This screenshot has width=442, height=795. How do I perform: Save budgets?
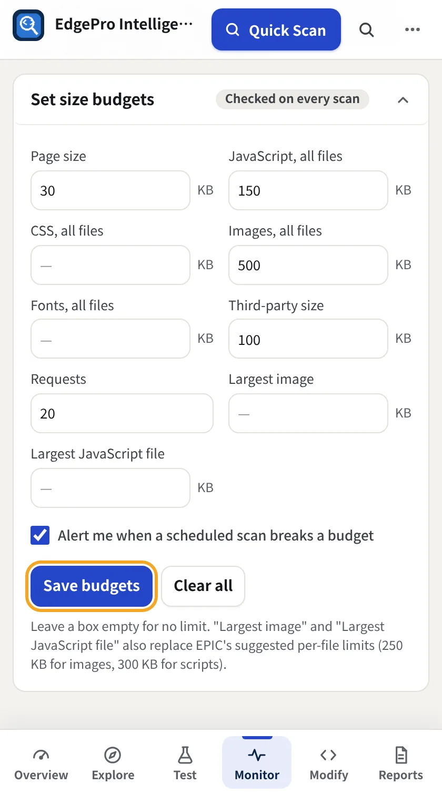92,586
